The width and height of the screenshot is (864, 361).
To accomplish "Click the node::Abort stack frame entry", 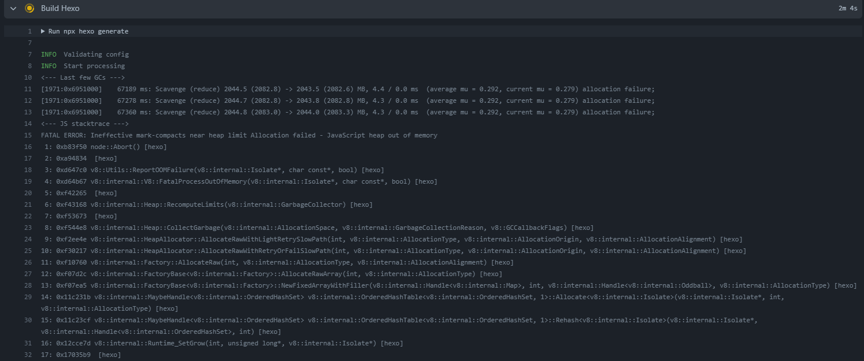I will point(103,147).
